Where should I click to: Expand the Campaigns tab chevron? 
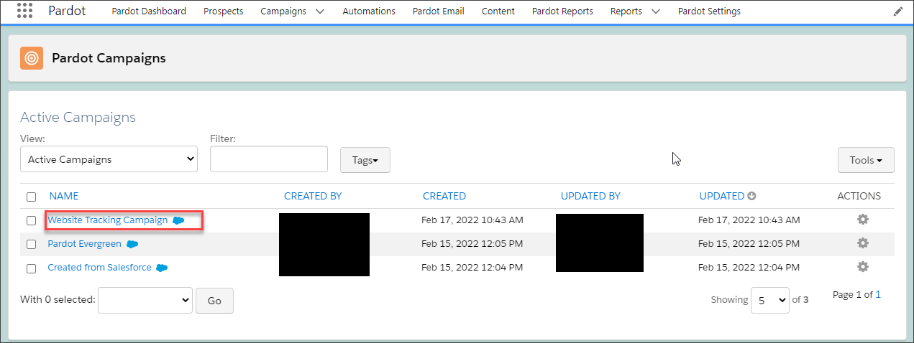coord(320,11)
